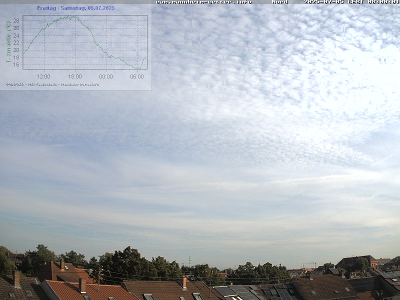Image resolution: width=400 pixels, height=300 pixels.
Task: Click the 00:00 label on the time axis
Action: click(106, 76)
